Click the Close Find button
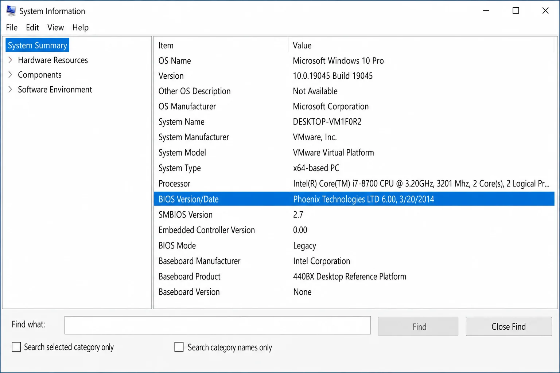 (509, 326)
